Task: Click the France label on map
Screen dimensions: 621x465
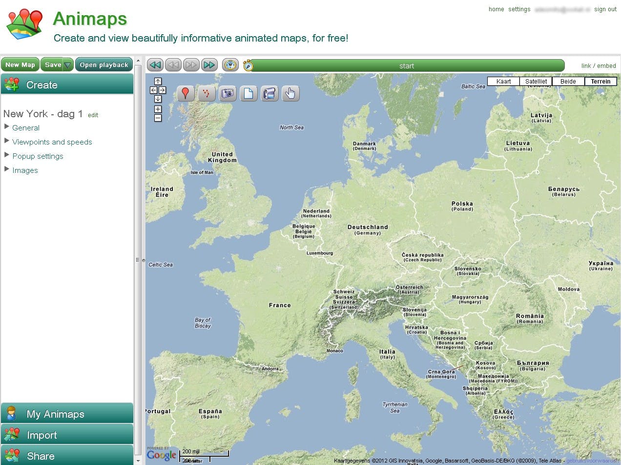Action: point(280,305)
